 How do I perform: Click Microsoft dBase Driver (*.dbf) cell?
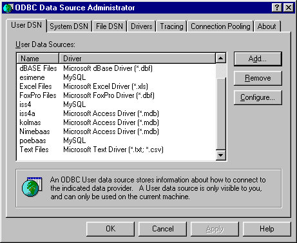click(x=108, y=68)
